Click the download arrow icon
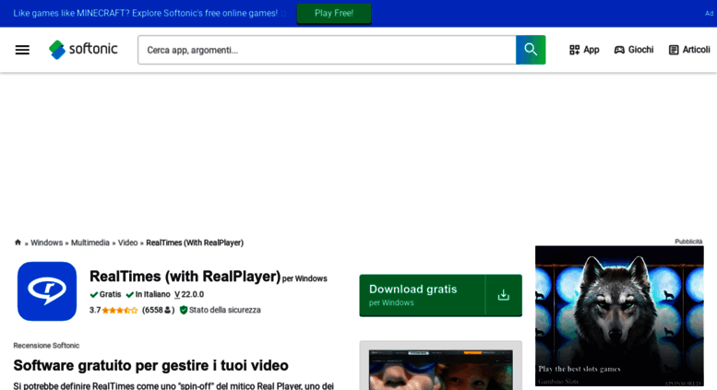This screenshot has width=717, height=390. click(x=504, y=295)
